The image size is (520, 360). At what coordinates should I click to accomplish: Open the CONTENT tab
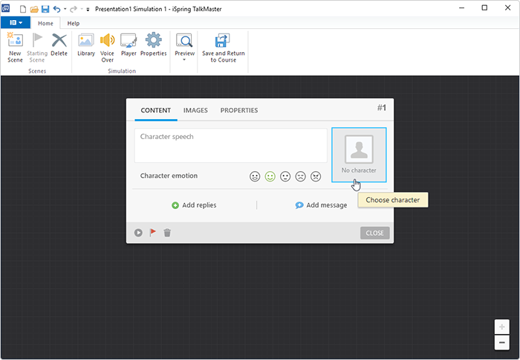(x=156, y=110)
